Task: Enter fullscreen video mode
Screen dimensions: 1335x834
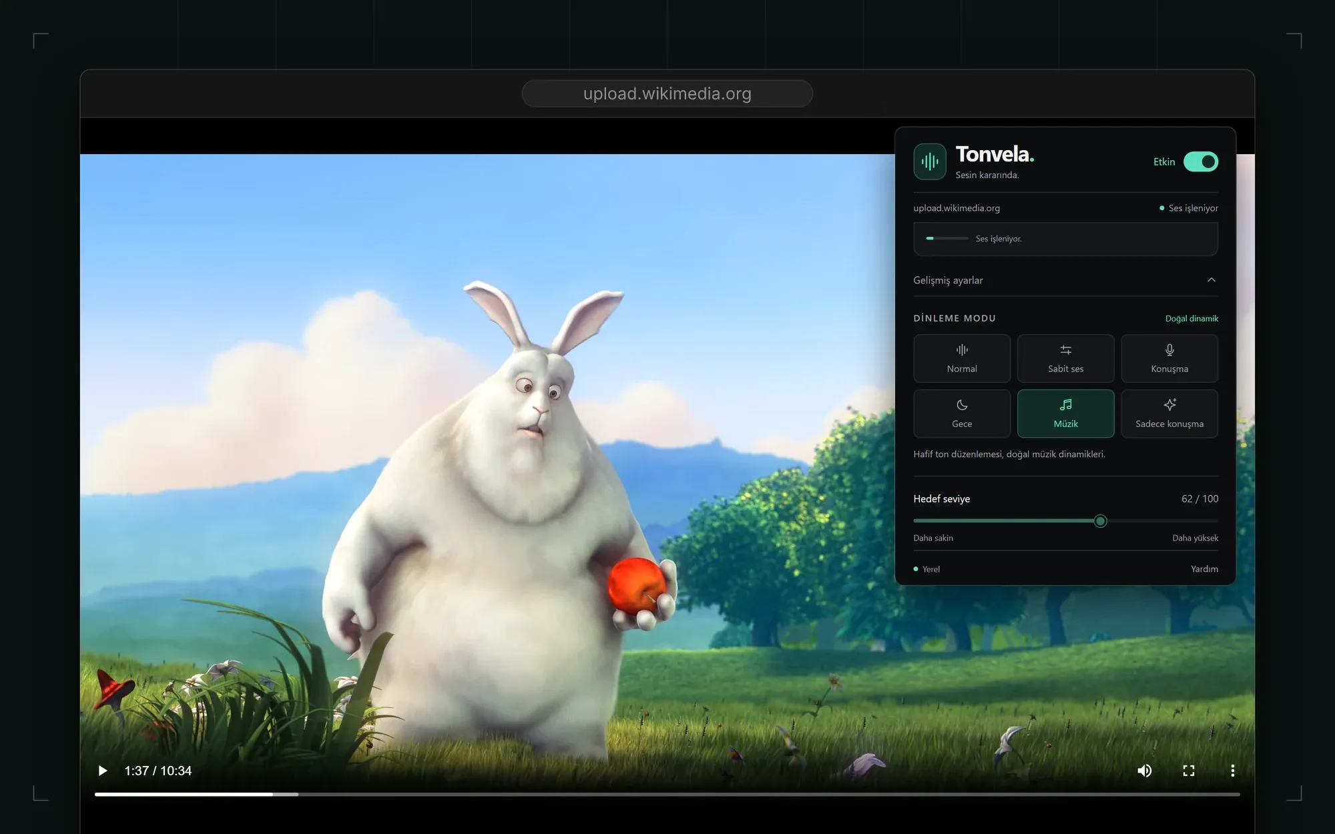Action: pyautogui.click(x=1189, y=771)
